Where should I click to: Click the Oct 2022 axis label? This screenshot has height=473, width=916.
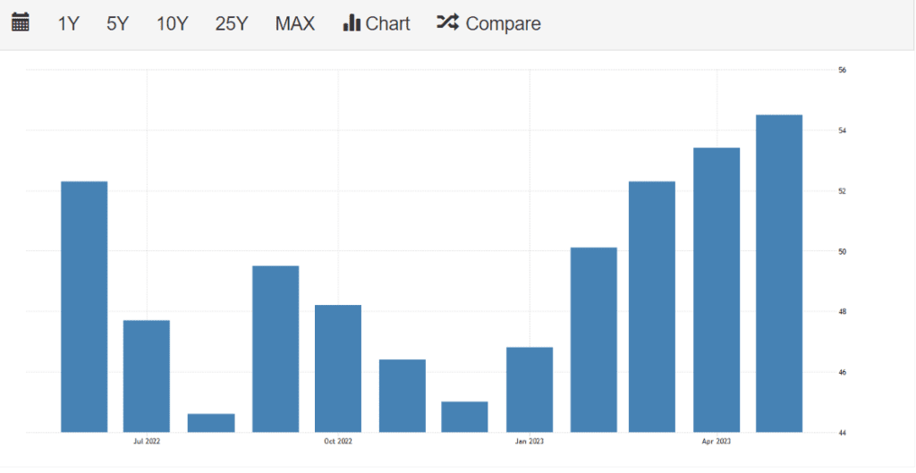[x=338, y=442]
